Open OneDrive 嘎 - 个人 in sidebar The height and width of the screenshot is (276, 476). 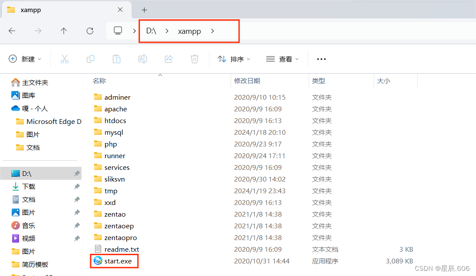pyautogui.click(x=30, y=108)
